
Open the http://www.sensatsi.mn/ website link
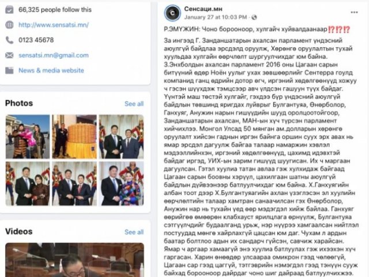54,25
